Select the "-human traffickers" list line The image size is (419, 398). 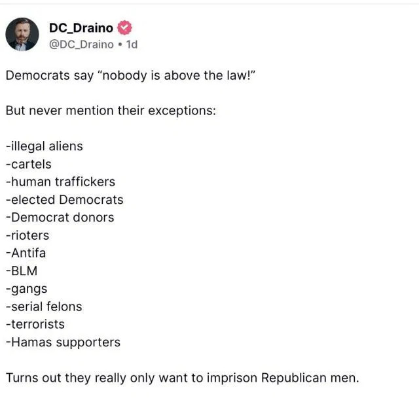(60, 182)
